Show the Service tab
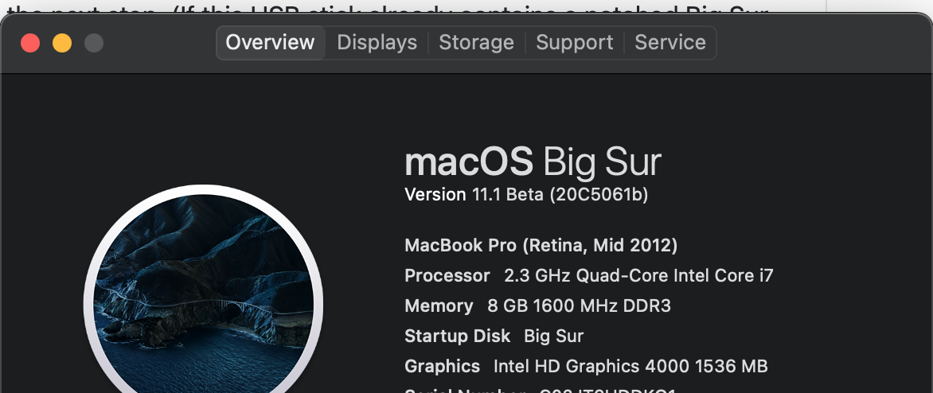The width and height of the screenshot is (933, 393). 669,43
